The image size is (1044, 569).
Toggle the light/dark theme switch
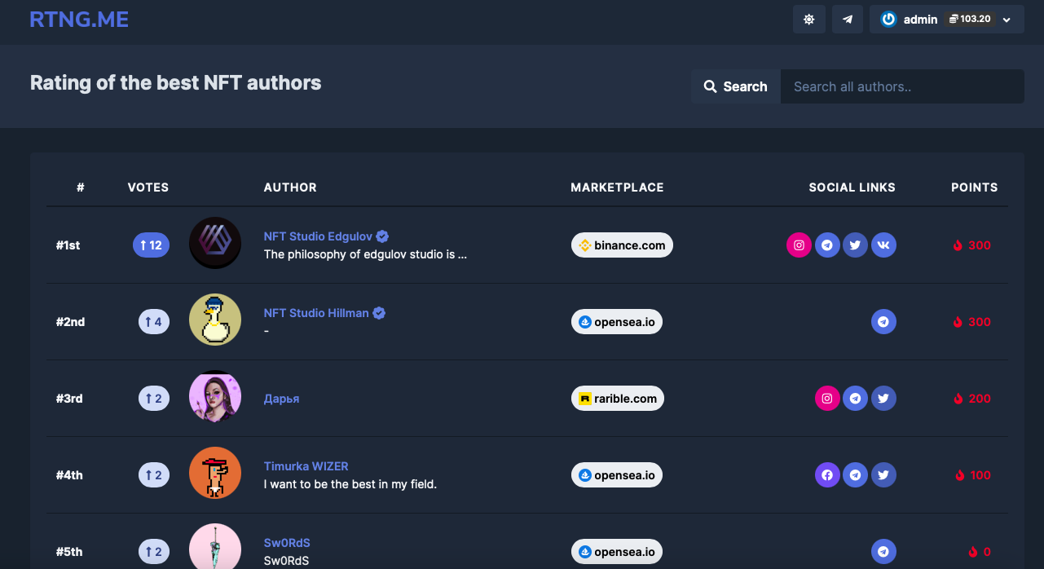808,20
